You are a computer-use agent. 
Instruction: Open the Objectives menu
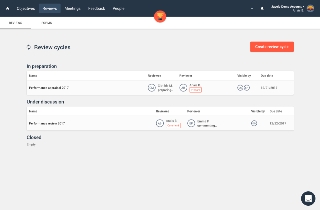(x=26, y=8)
